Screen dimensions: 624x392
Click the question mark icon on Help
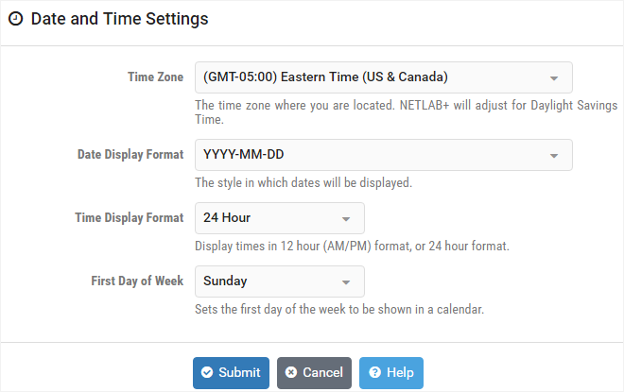[375, 373]
